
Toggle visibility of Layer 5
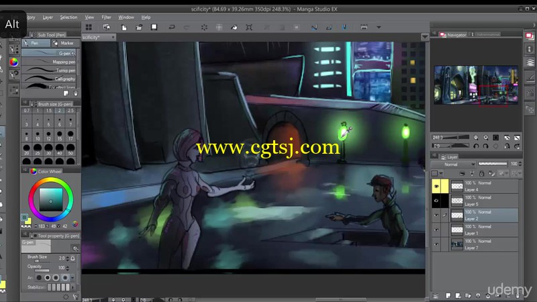(x=436, y=201)
